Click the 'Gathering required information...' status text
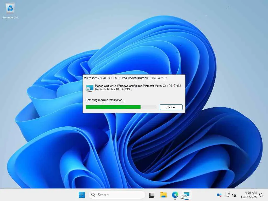 click(105, 100)
